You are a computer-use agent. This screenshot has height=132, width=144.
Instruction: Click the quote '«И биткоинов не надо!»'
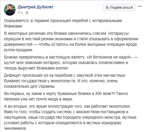(x=109, y=57)
